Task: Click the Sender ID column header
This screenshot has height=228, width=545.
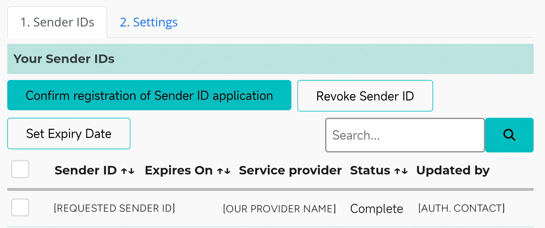Action: 86,170
